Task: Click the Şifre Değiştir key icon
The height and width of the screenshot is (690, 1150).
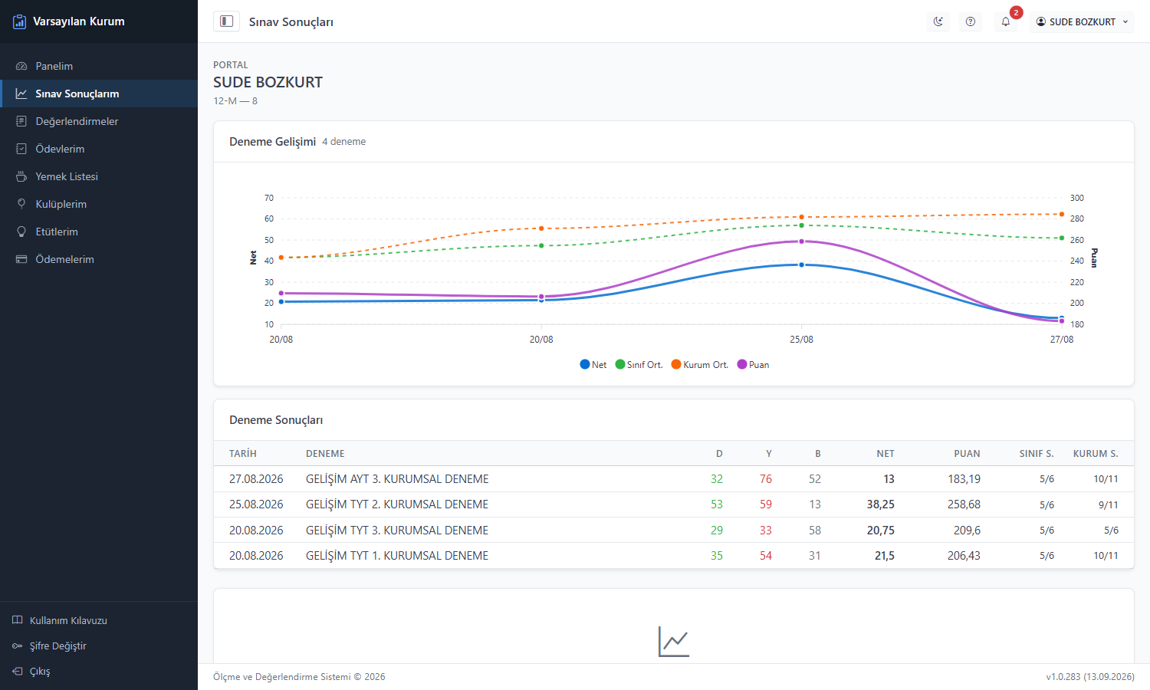Action: [x=18, y=646]
